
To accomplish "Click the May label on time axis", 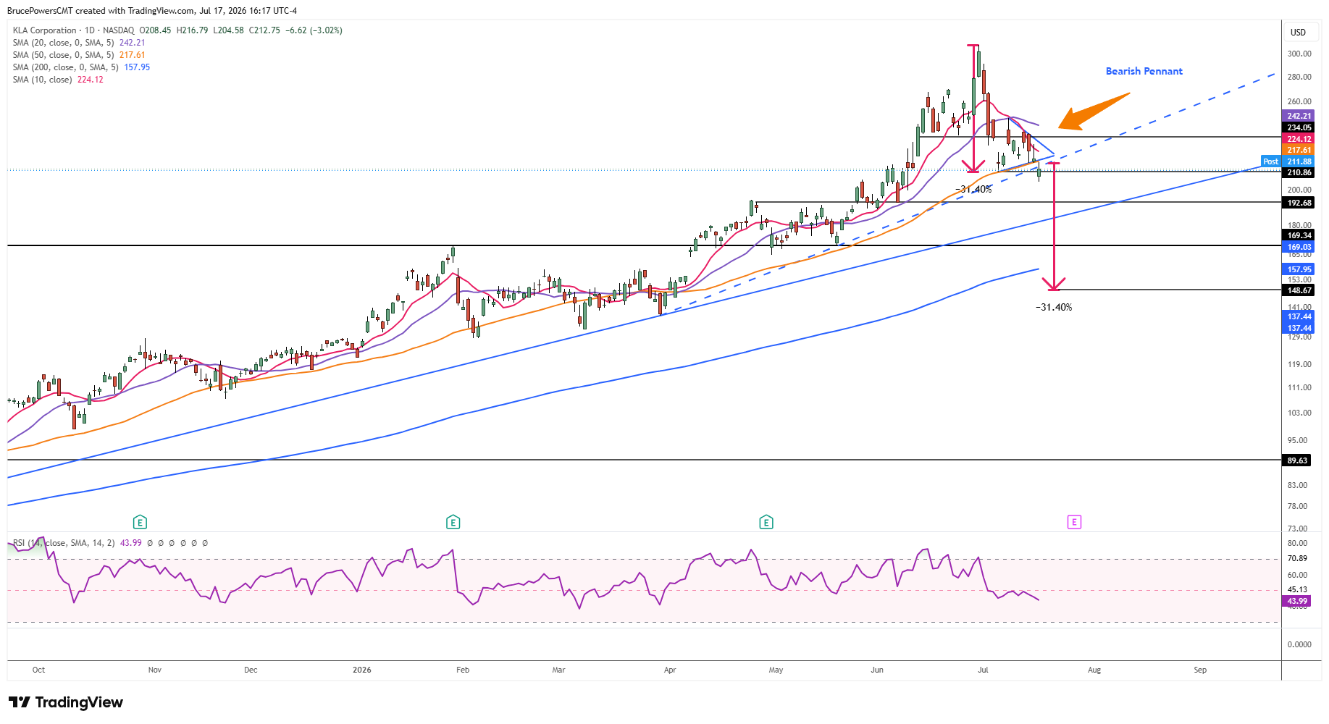I will click(776, 670).
